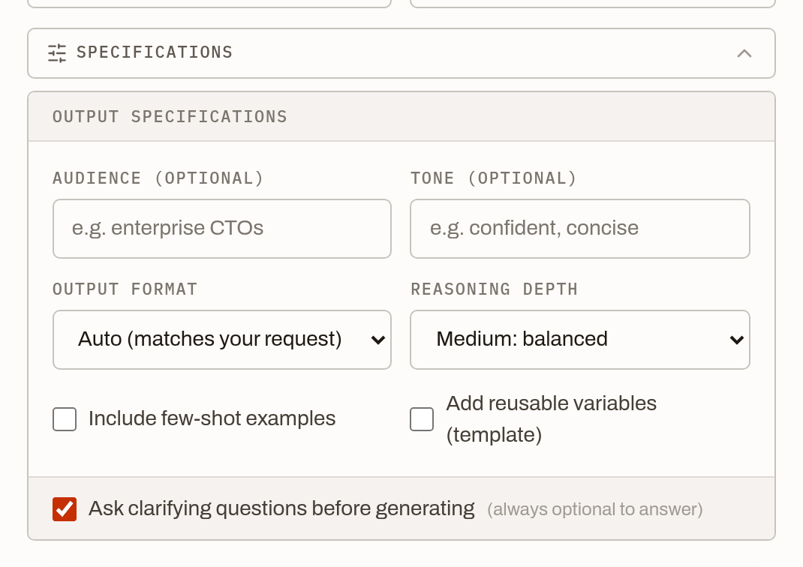Click the 'Add reusable variables (template)' label
The height and width of the screenshot is (567, 803).
pyautogui.click(x=551, y=419)
